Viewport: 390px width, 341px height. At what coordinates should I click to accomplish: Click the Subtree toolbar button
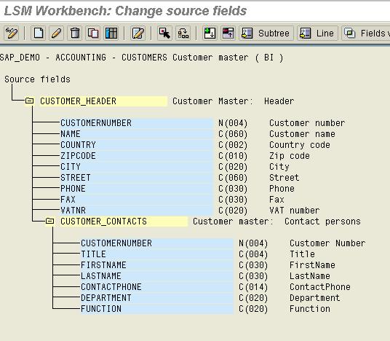tap(266, 33)
